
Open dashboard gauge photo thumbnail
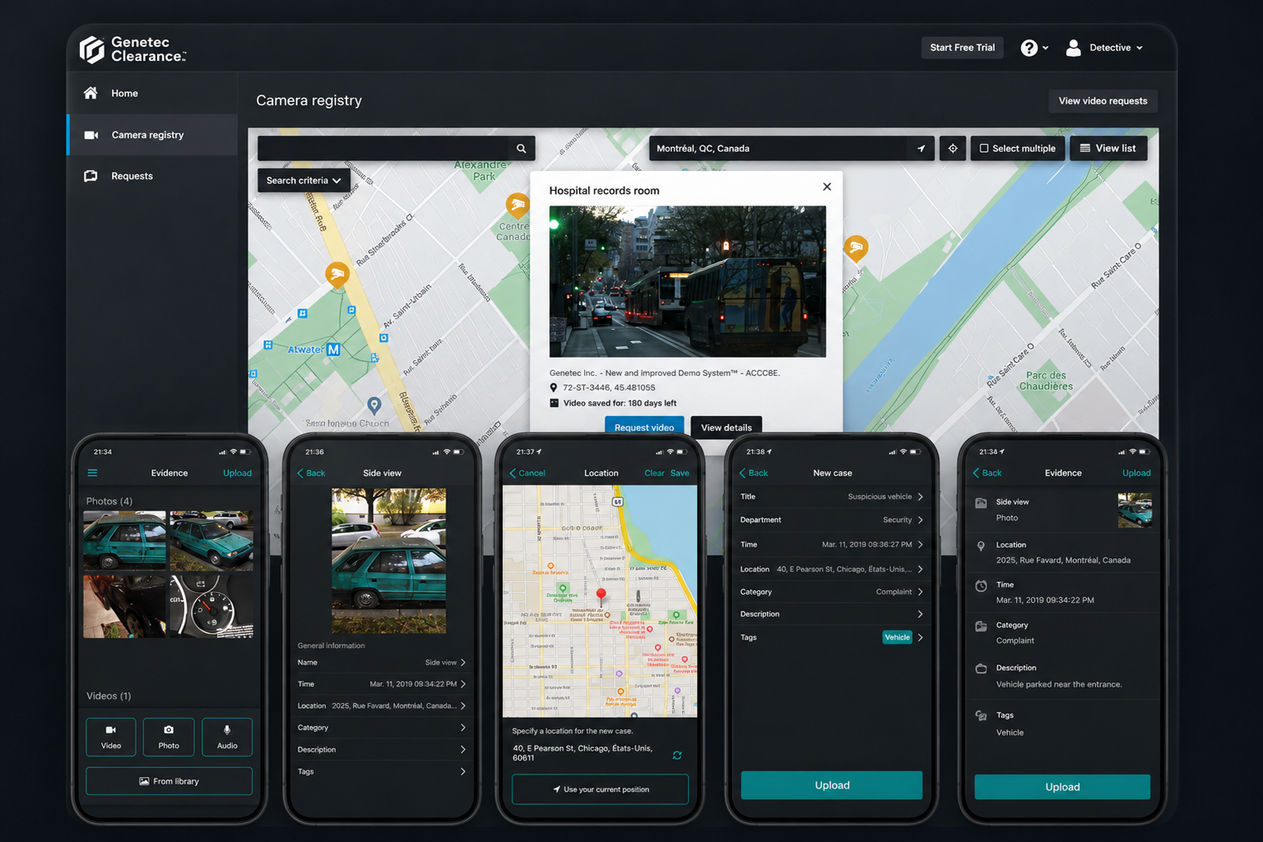211,606
